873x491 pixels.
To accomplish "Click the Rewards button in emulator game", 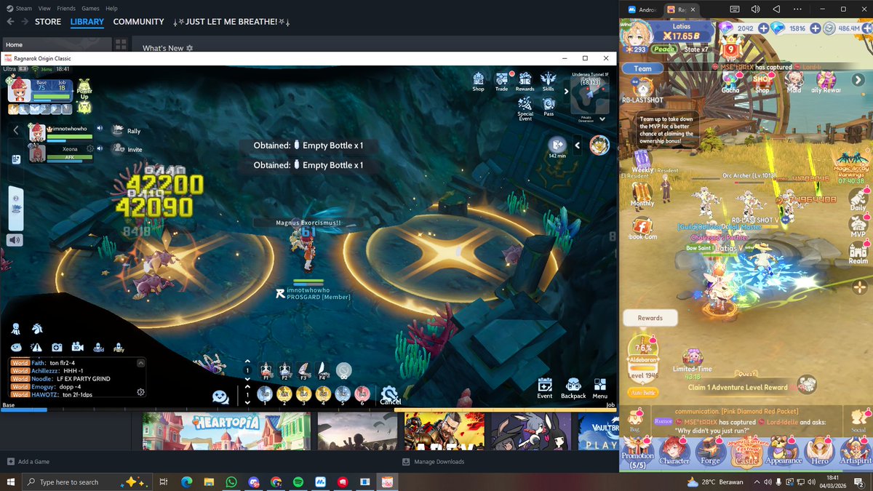I will (x=650, y=318).
